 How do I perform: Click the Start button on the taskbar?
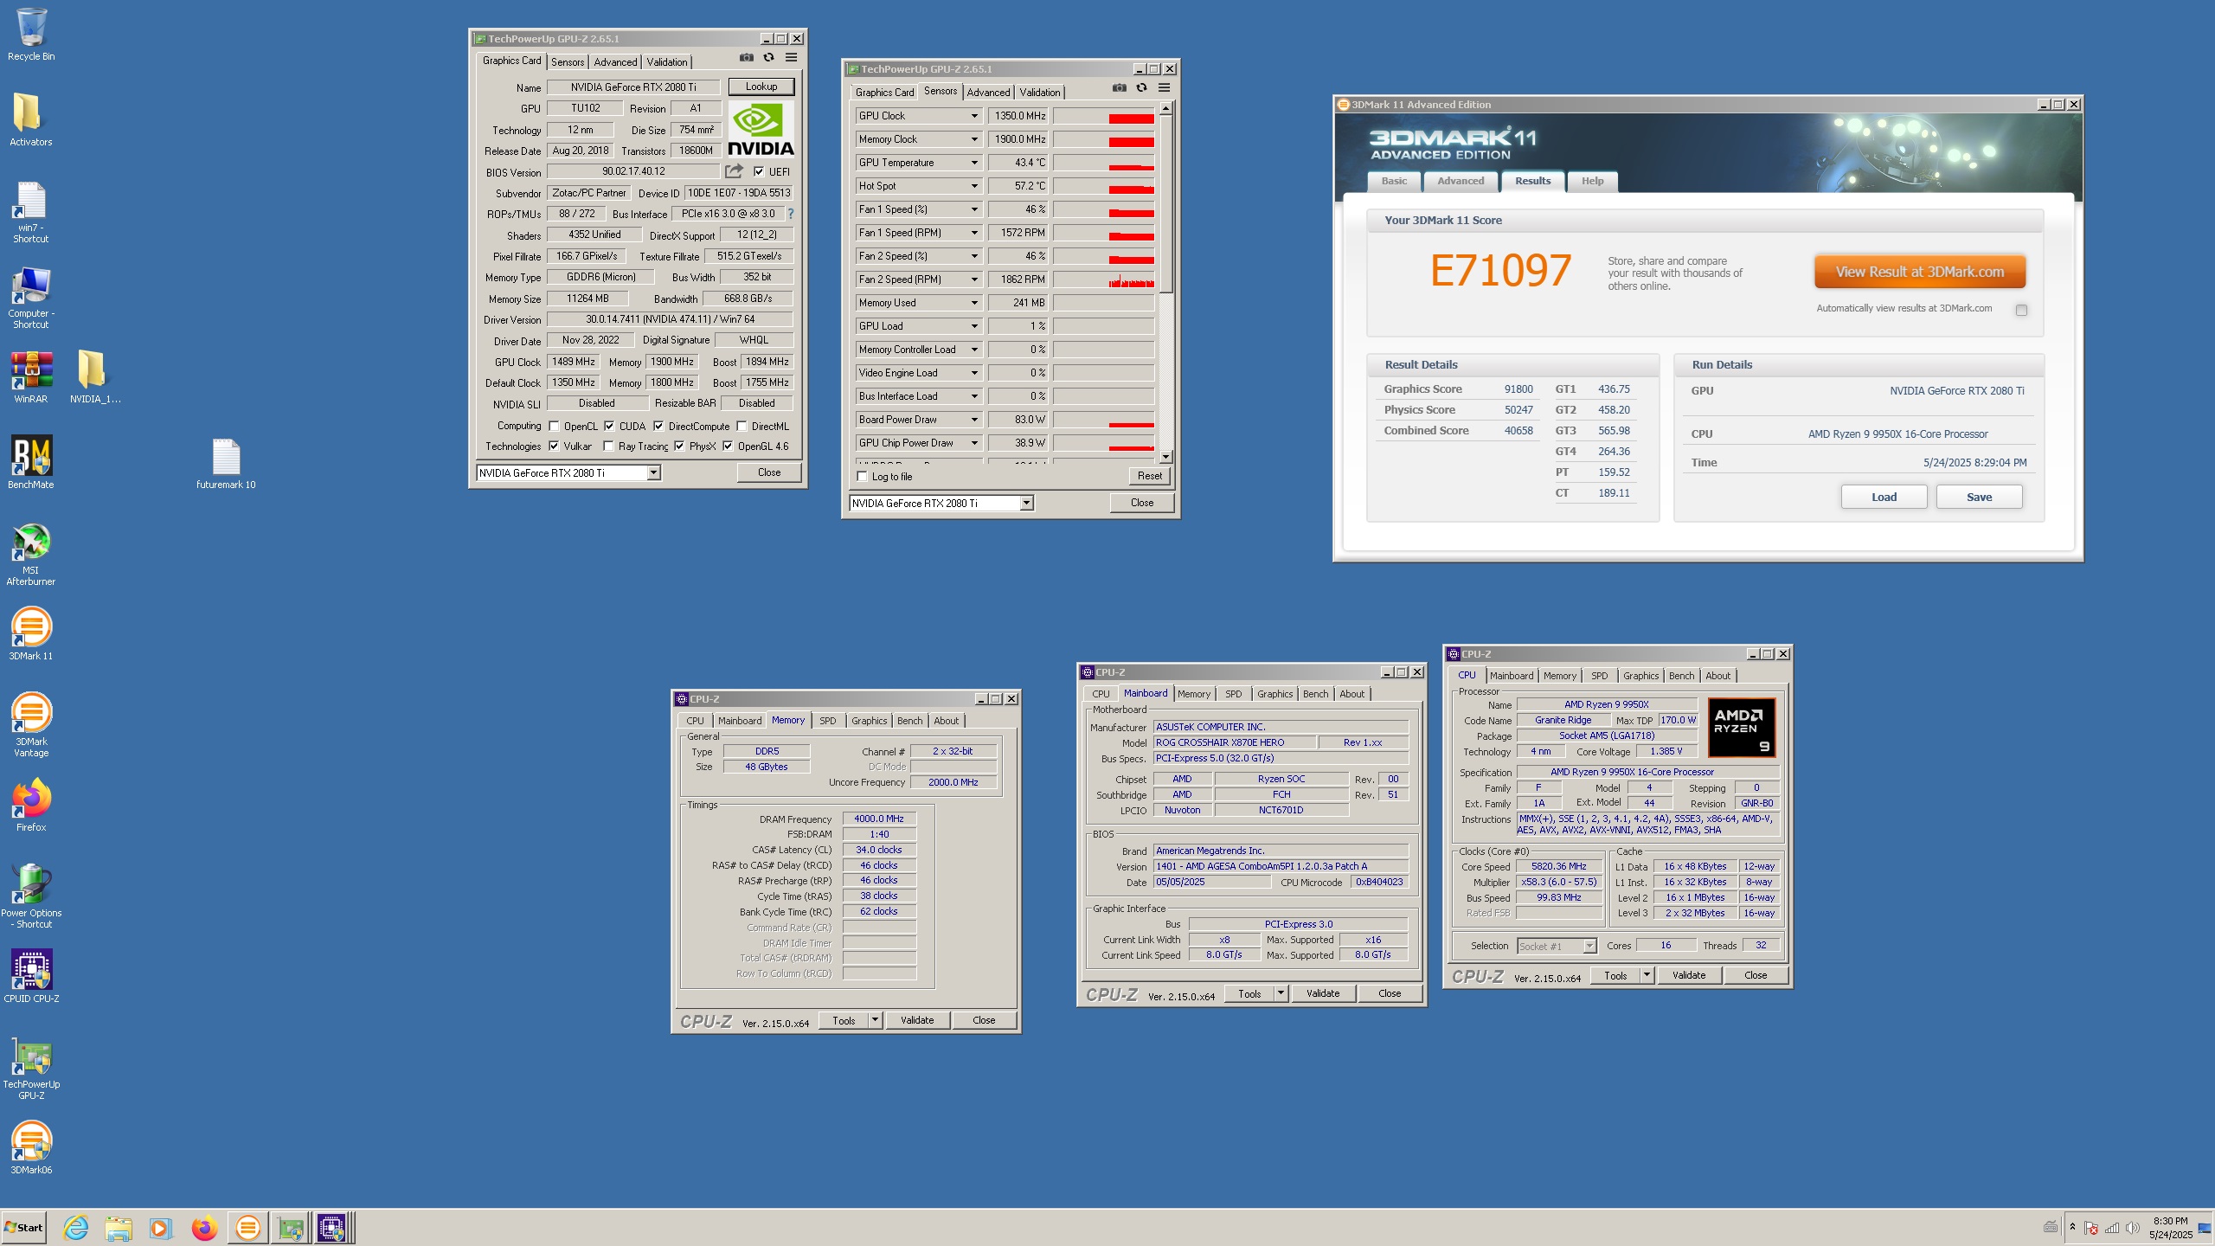pyautogui.click(x=24, y=1227)
